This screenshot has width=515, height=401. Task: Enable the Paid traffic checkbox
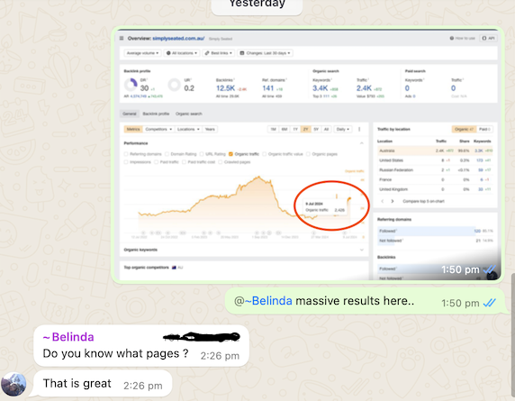157,162
